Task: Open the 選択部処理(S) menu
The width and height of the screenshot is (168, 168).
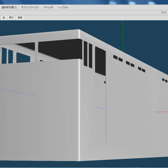Action: click(x=9, y=7)
